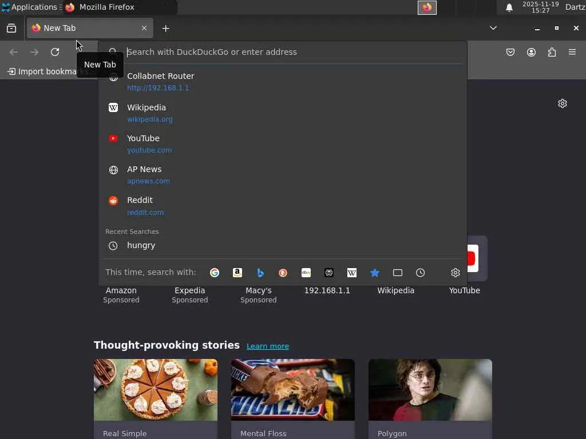586x439 pixels.
Task: Open the Extensions puzzle icon
Action: point(552,52)
